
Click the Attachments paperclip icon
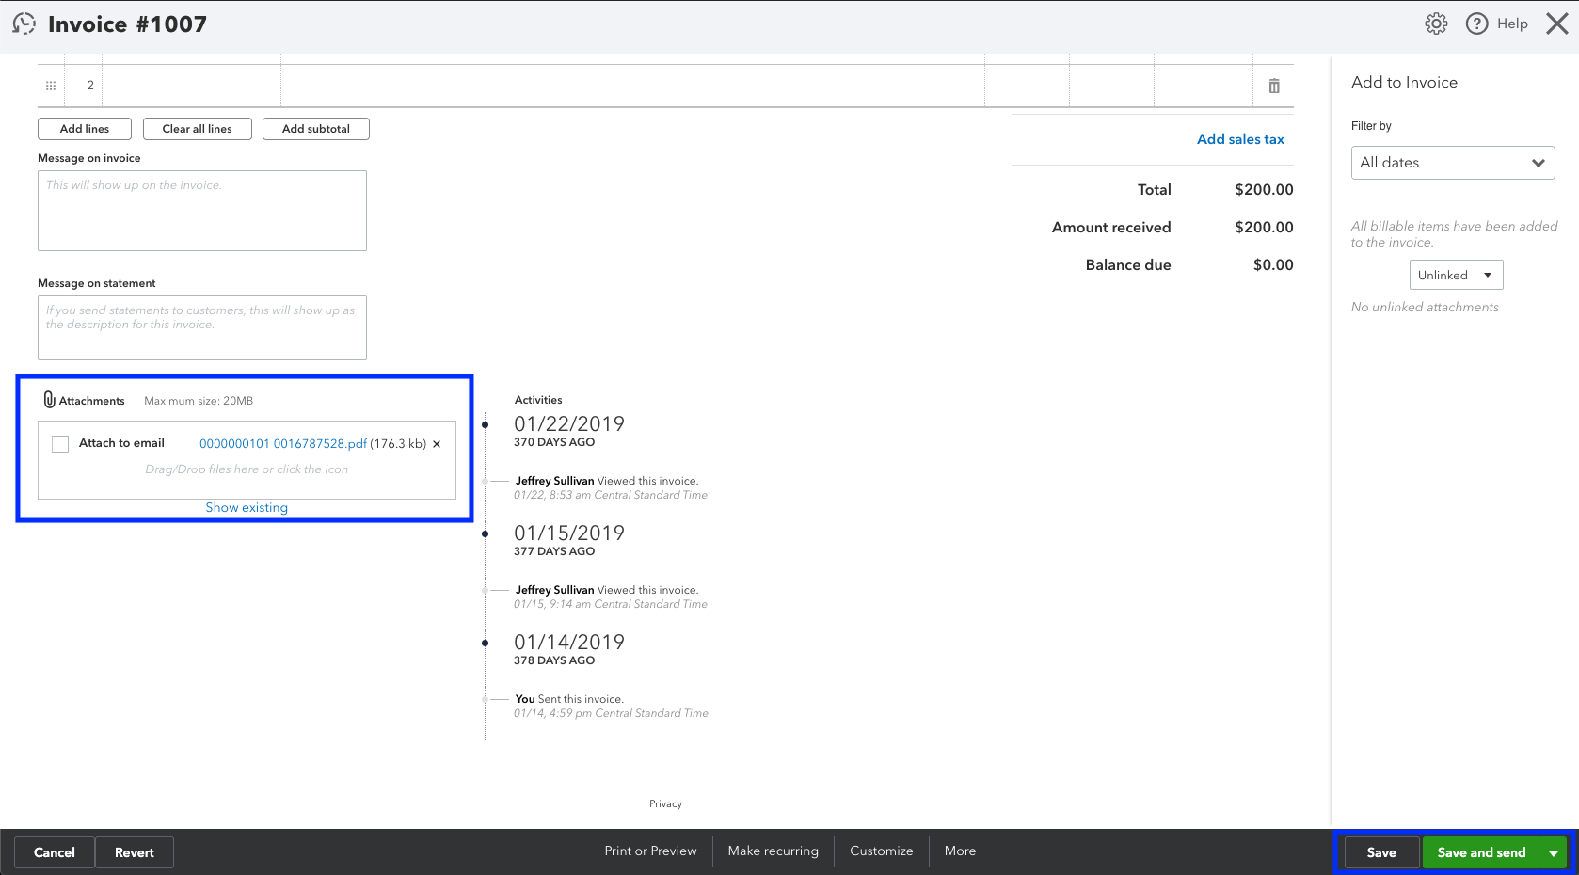coord(49,400)
